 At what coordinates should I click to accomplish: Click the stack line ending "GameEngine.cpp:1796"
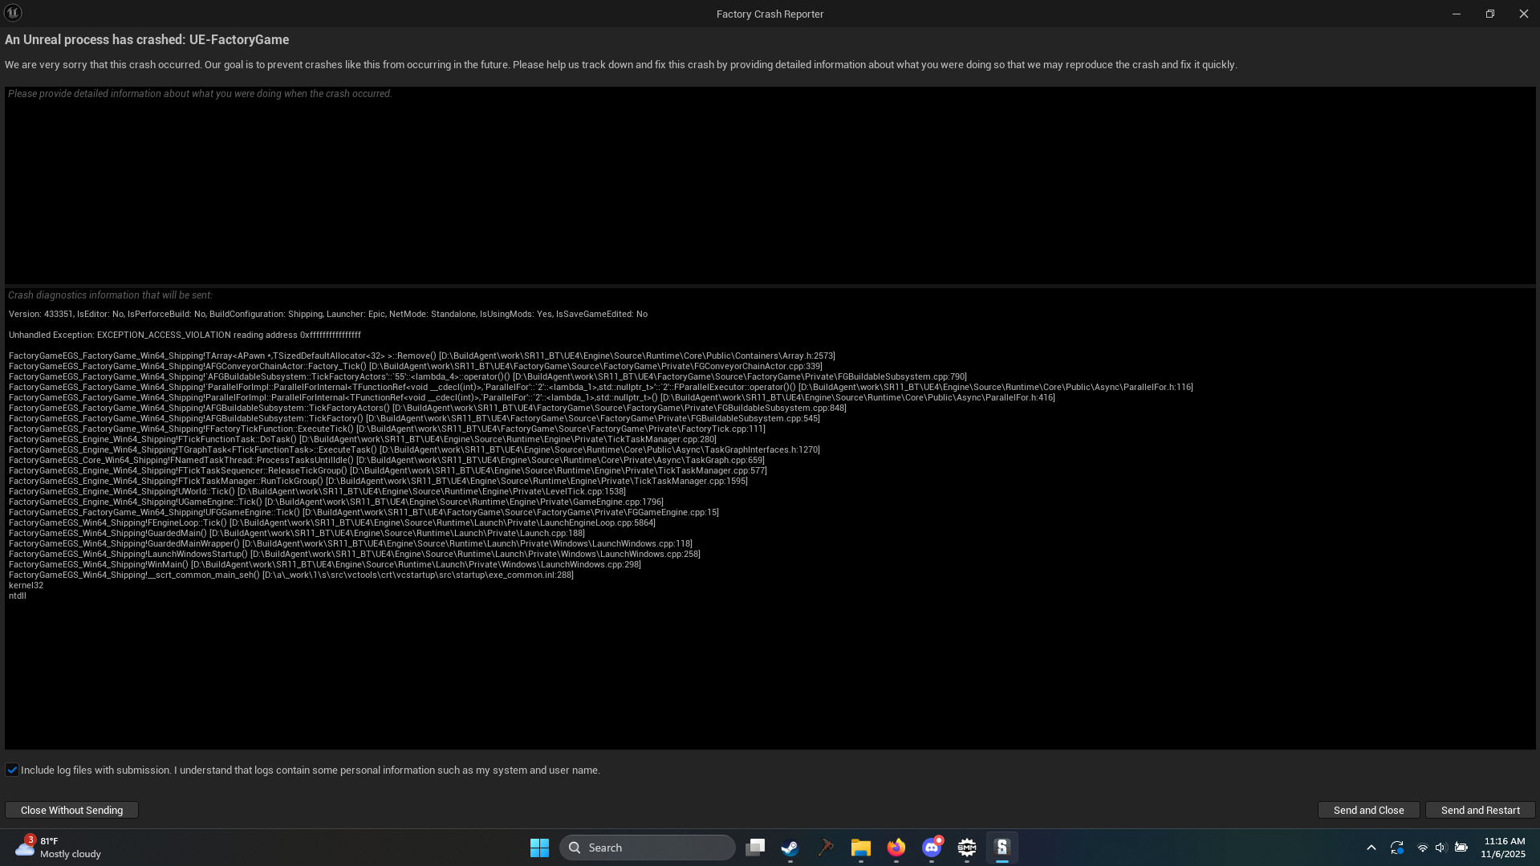coord(335,502)
